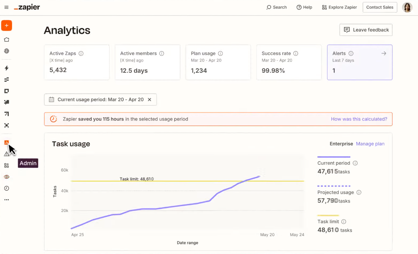Clear the current usage period filter

[150, 100]
